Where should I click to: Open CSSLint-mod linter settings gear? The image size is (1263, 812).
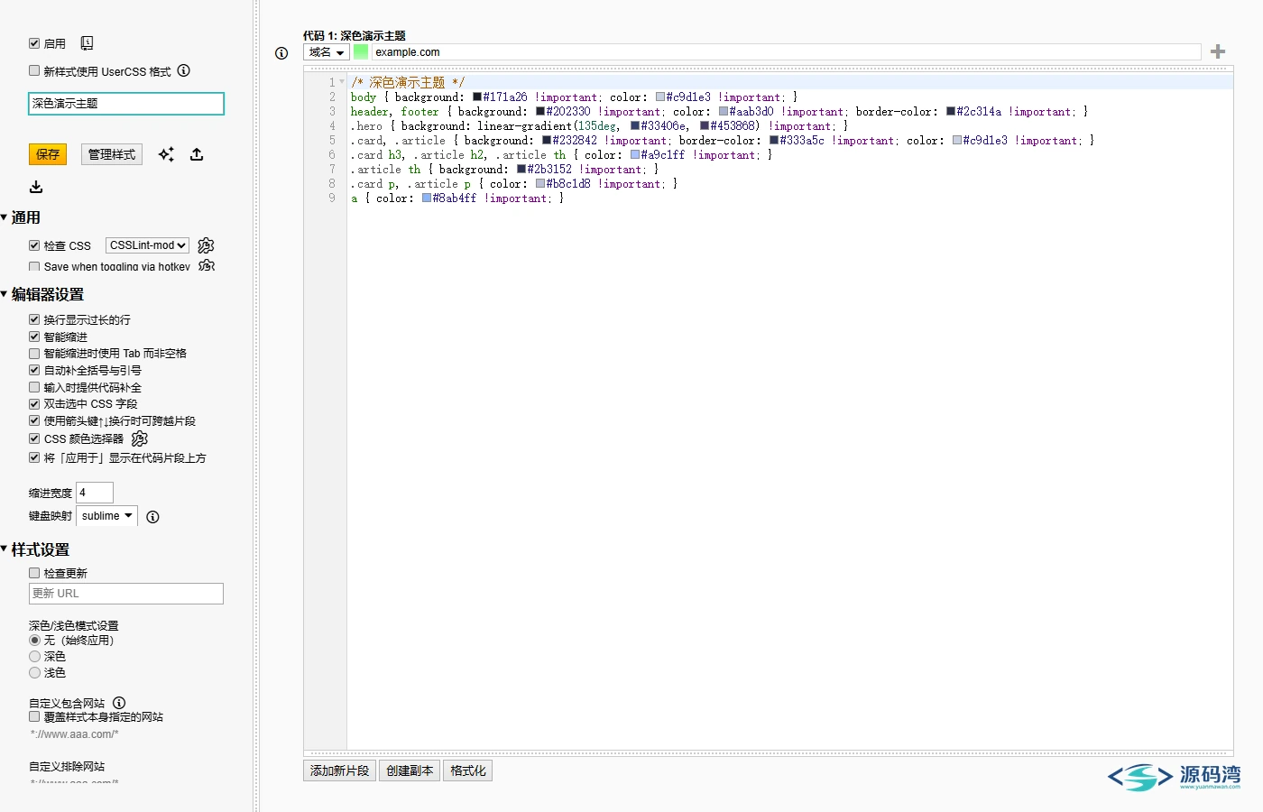coord(206,245)
